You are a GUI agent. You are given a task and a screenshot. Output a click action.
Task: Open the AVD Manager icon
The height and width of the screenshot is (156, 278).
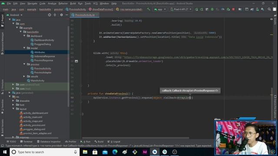[x=257, y=9]
